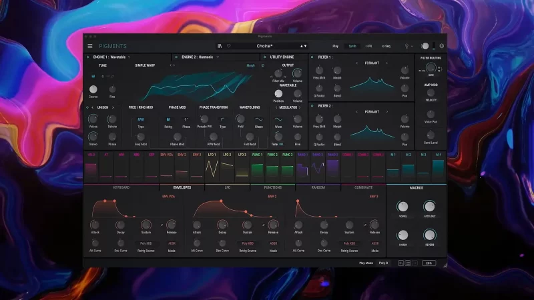
Task: Switch to the Play view
Action: point(335,46)
